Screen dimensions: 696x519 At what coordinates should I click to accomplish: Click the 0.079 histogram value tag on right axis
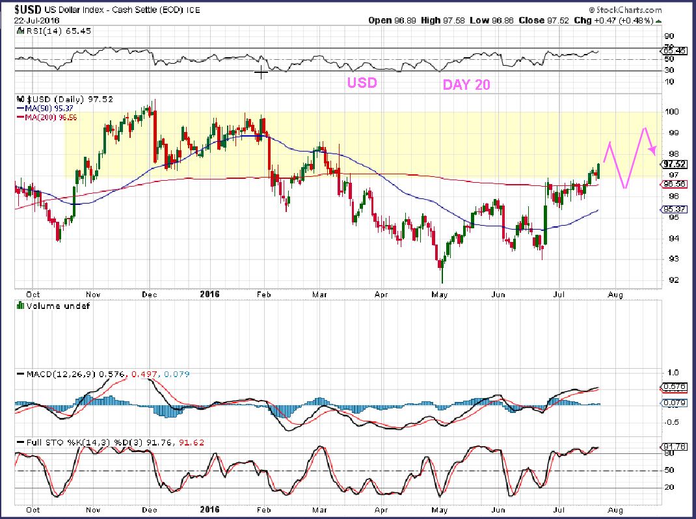pyautogui.click(x=675, y=403)
